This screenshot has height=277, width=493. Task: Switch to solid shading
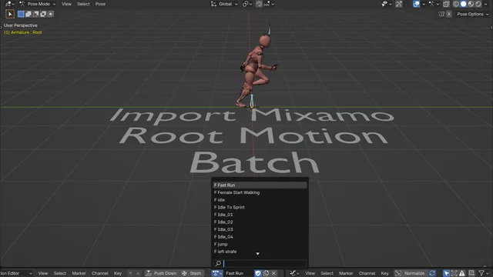[463, 4]
